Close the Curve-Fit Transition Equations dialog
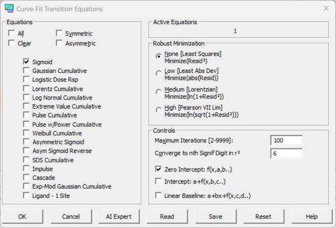 click(x=326, y=8)
